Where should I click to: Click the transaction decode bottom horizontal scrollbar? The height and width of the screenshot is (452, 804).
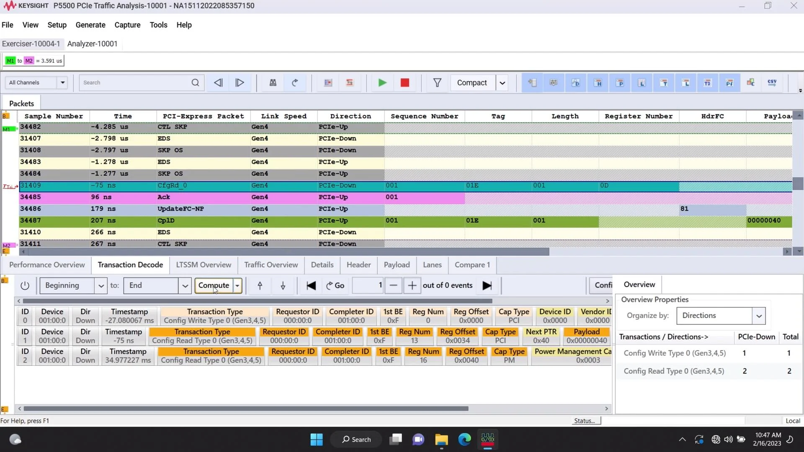tap(246, 408)
